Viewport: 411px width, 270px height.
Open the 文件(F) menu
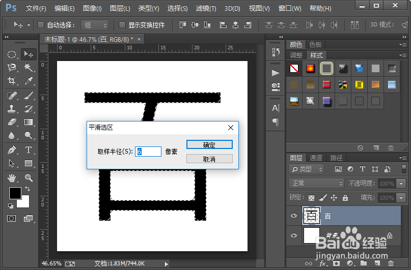[36, 9]
